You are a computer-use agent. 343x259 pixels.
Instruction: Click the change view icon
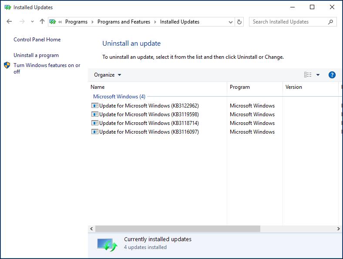click(308, 75)
